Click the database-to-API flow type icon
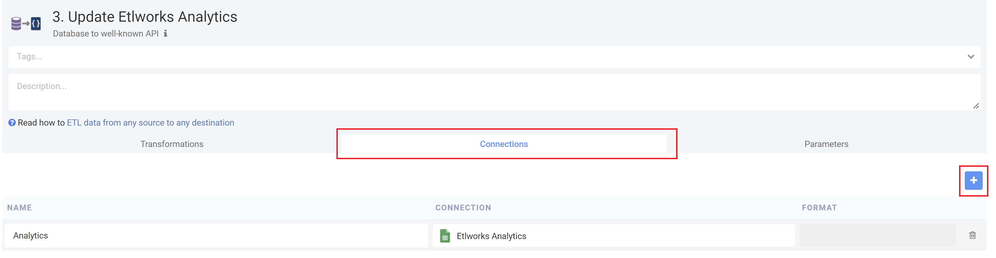This screenshot has width=996, height=258. click(26, 24)
